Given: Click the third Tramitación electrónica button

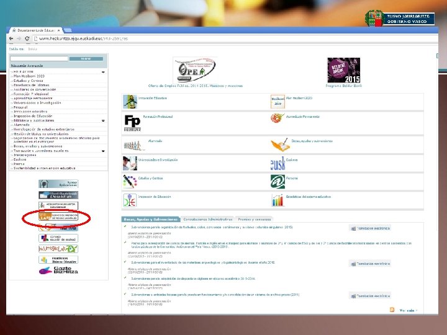Looking at the screenshot, I should click(370, 296).
